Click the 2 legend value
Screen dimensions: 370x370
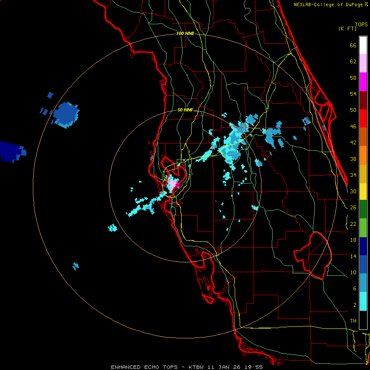[354, 305]
